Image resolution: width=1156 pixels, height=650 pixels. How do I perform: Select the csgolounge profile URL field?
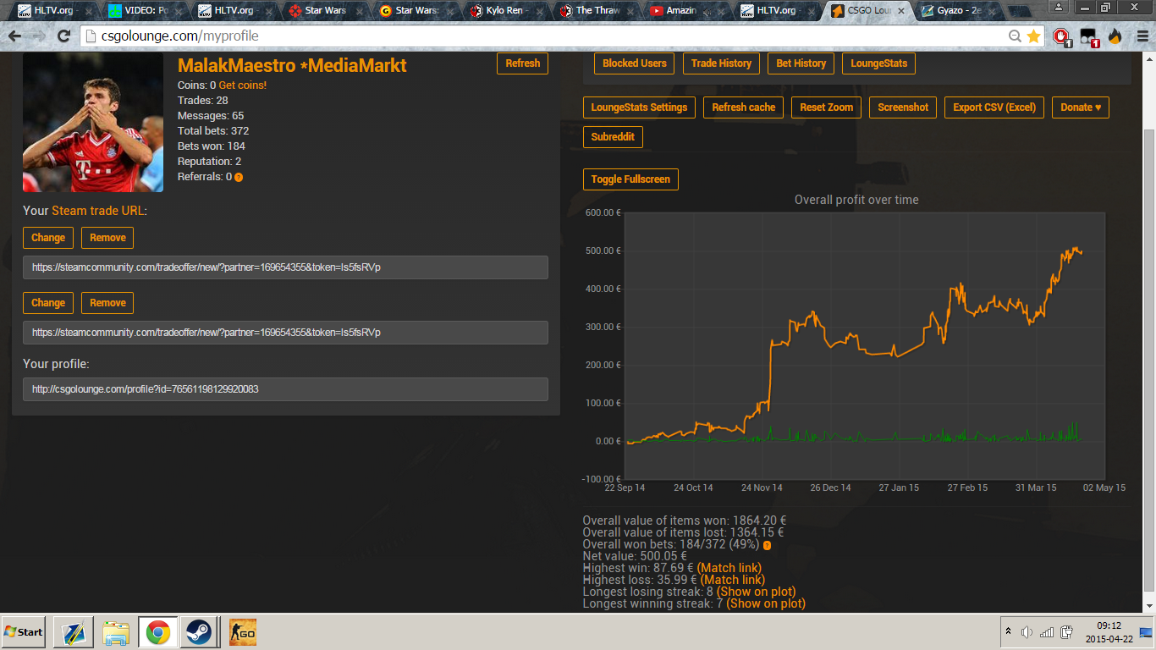[x=285, y=389]
